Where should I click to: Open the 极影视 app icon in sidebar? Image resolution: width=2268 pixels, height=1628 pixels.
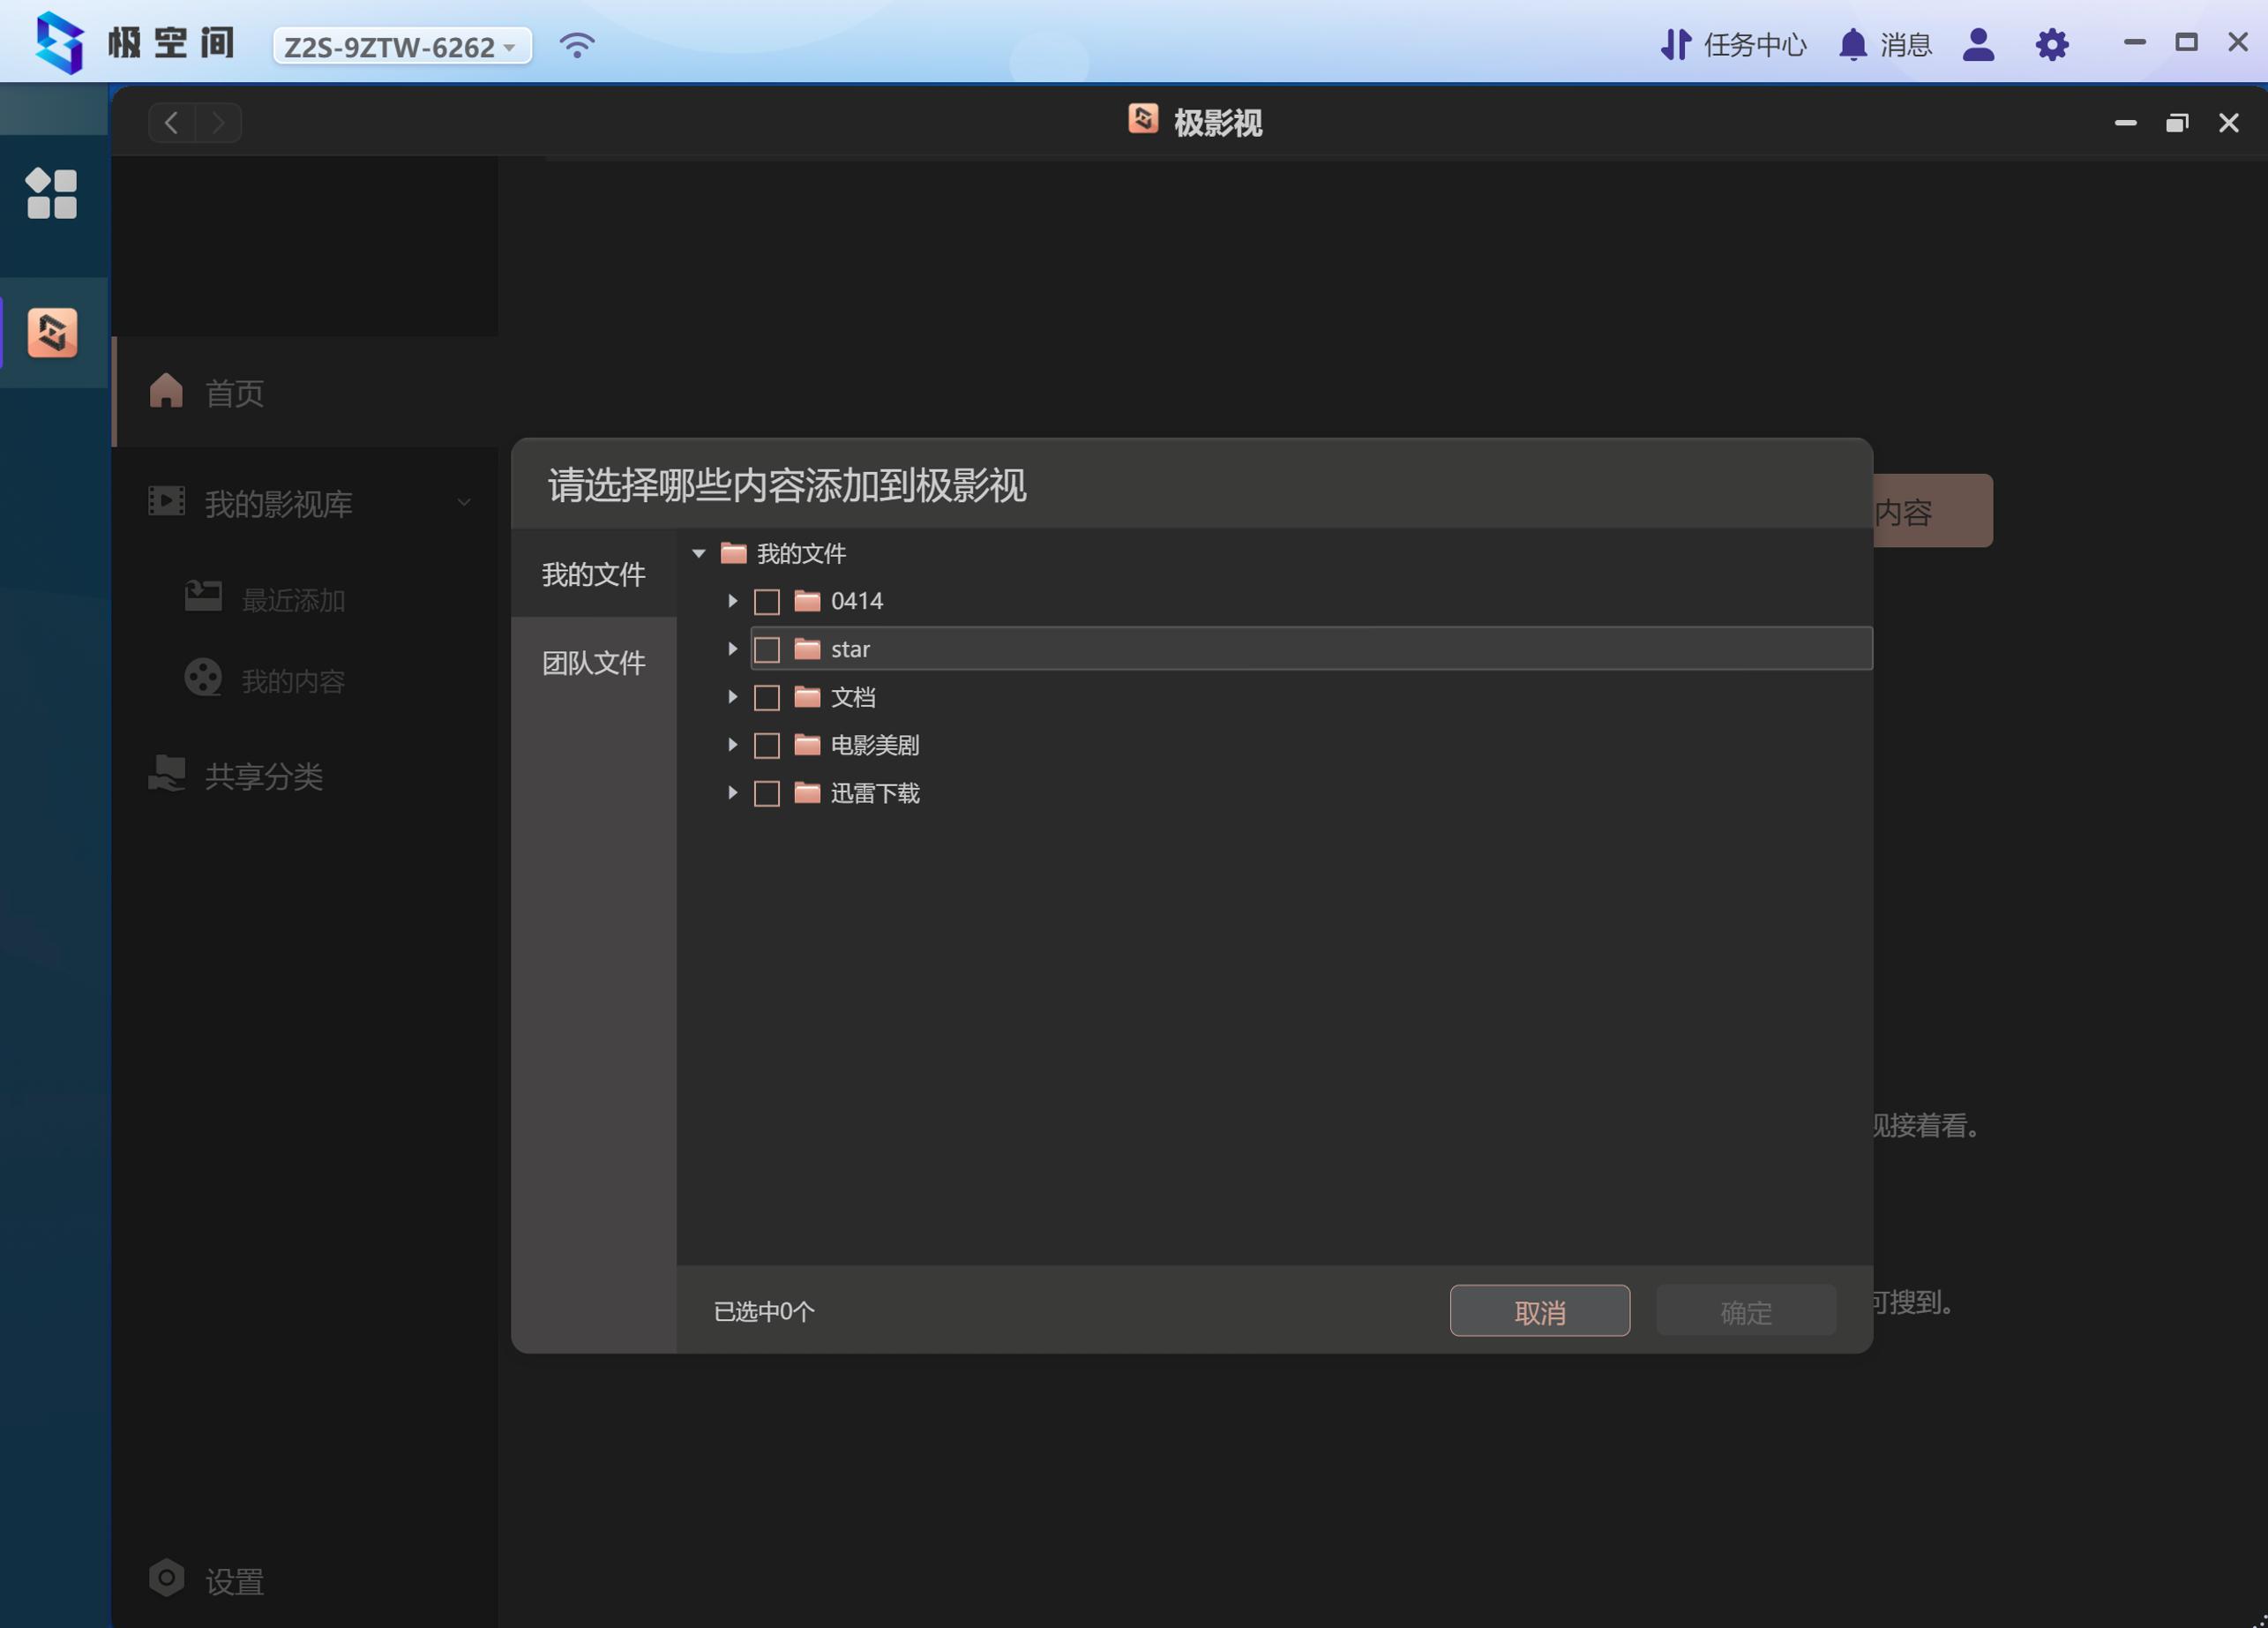coord(52,333)
